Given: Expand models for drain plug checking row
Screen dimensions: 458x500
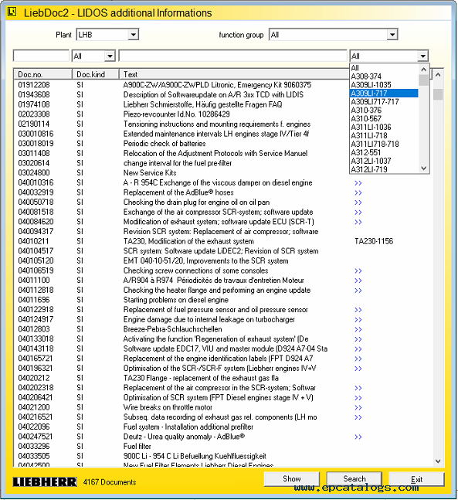Looking at the screenshot, I should click(x=358, y=202).
